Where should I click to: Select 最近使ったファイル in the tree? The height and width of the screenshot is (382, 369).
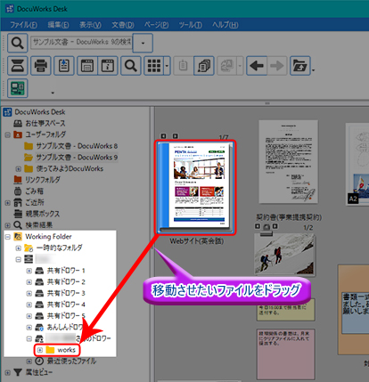coord(71,362)
